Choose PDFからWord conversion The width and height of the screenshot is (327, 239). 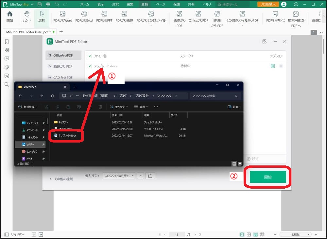point(62,17)
